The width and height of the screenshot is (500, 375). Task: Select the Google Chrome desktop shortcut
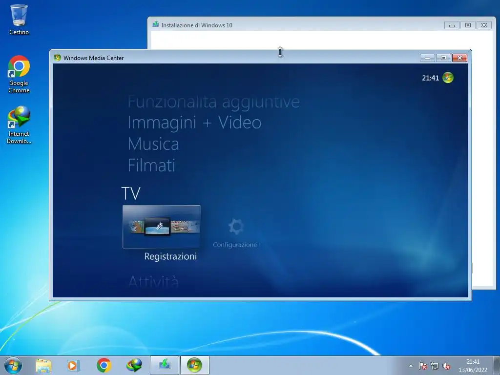tap(19, 74)
